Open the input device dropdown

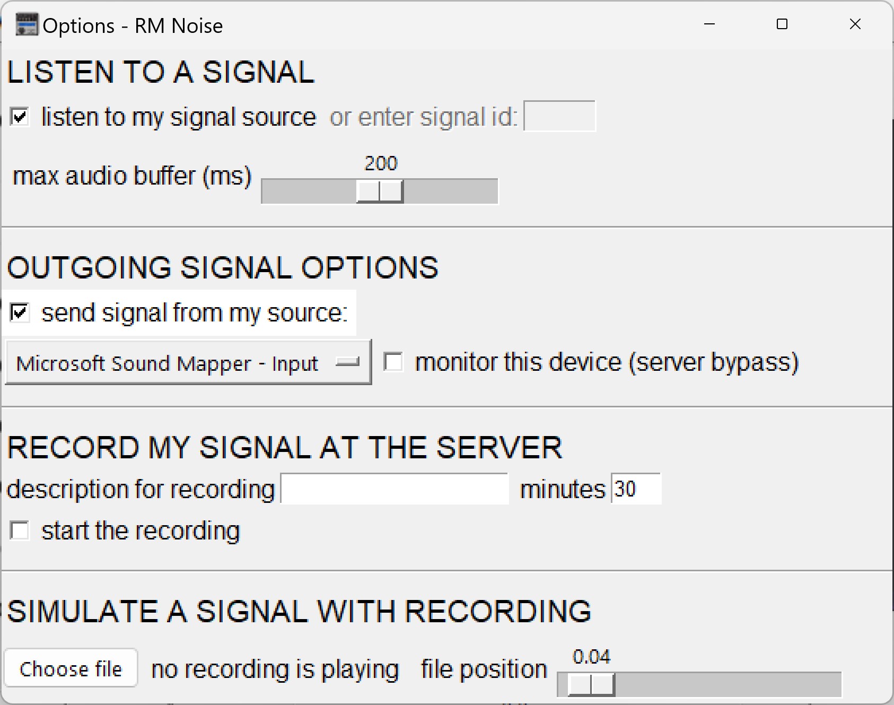(188, 362)
